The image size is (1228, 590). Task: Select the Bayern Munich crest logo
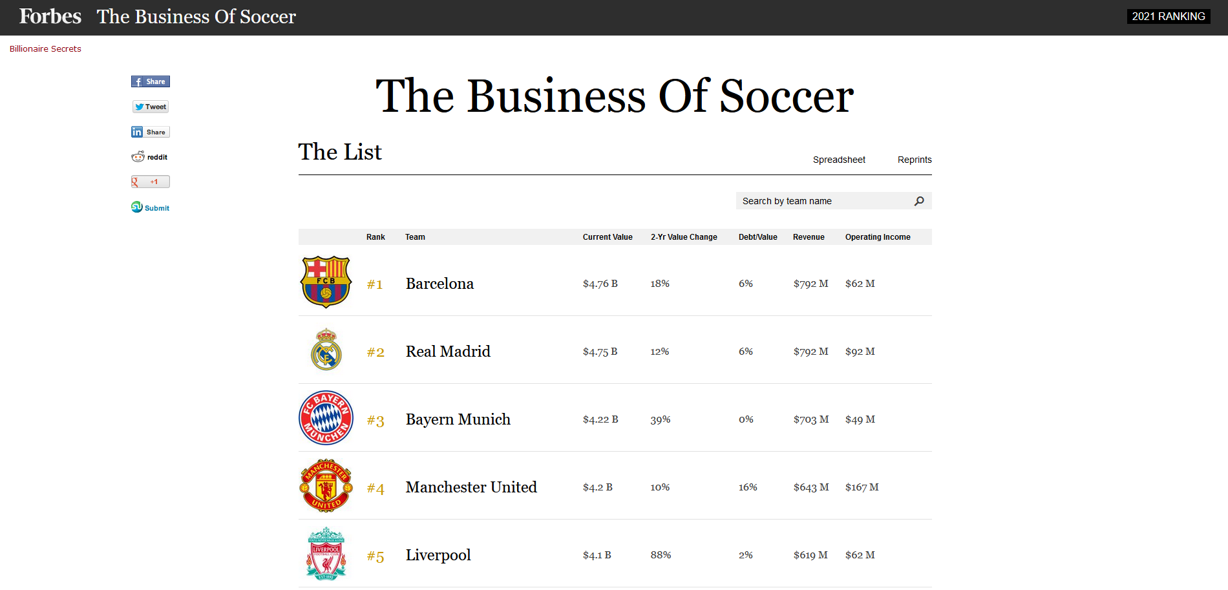[x=326, y=417]
